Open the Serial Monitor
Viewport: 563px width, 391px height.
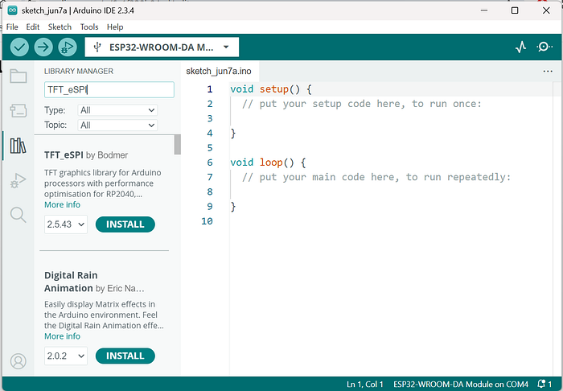545,47
